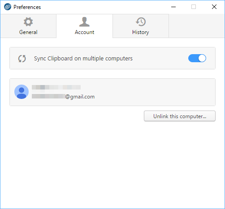Viewport: 225px width, 209px height.
Task: Click empty tab strip area right of History
Action: (197, 26)
